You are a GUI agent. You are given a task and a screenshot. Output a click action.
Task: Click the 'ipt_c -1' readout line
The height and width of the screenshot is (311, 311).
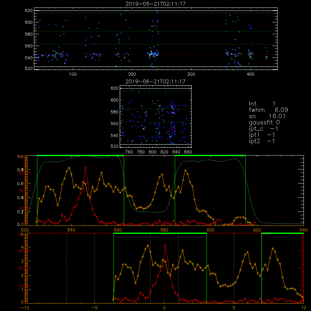pos(263,129)
